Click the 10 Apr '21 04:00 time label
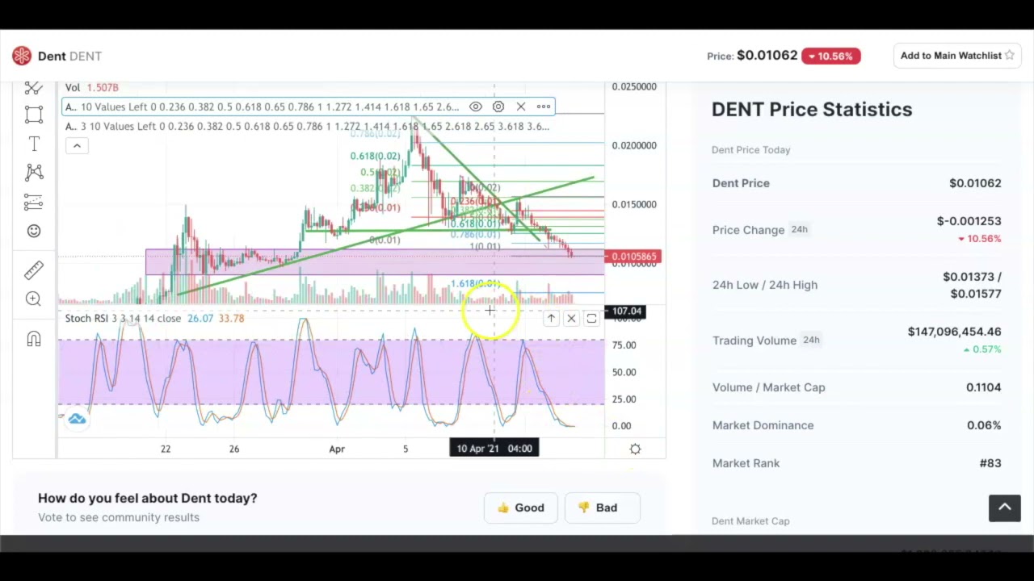The width and height of the screenshot is (1034, 581). pos(494,448)
